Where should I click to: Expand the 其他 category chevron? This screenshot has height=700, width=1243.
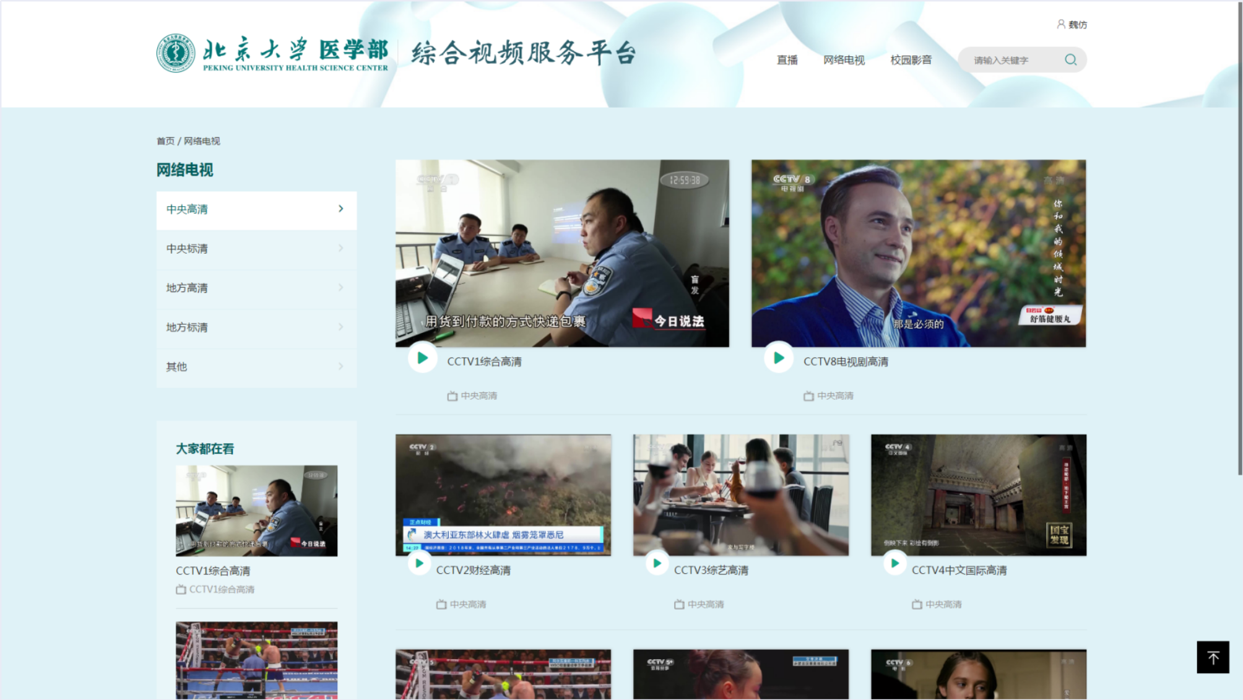pyautogui.click(x=340, y=366)
